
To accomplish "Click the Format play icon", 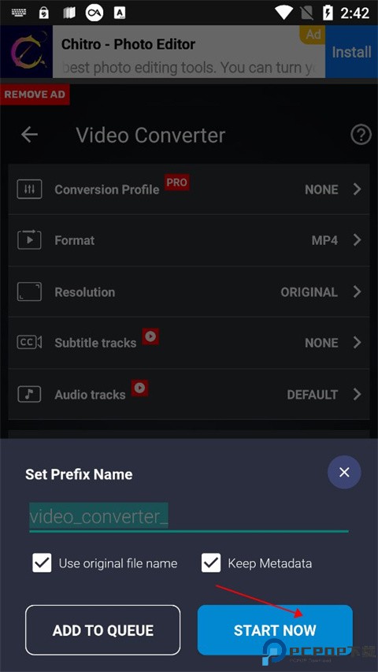I will click(29, 239).
